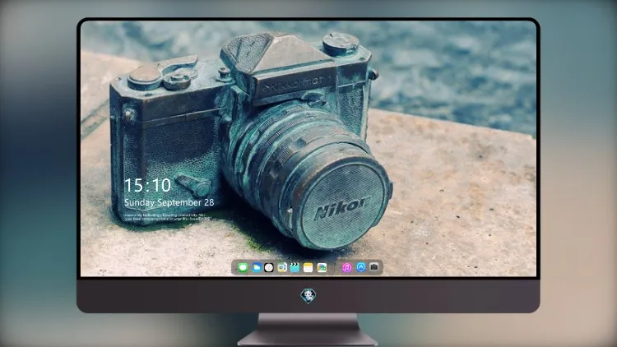Launch the pink iTunes music icon
Image resolution: width=617 pixels, height=347 pixels.
tap(346, 267)
